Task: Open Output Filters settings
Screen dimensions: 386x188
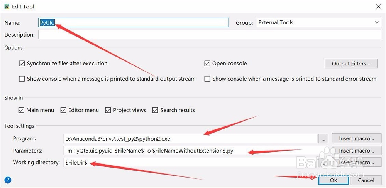Action: 351,64
